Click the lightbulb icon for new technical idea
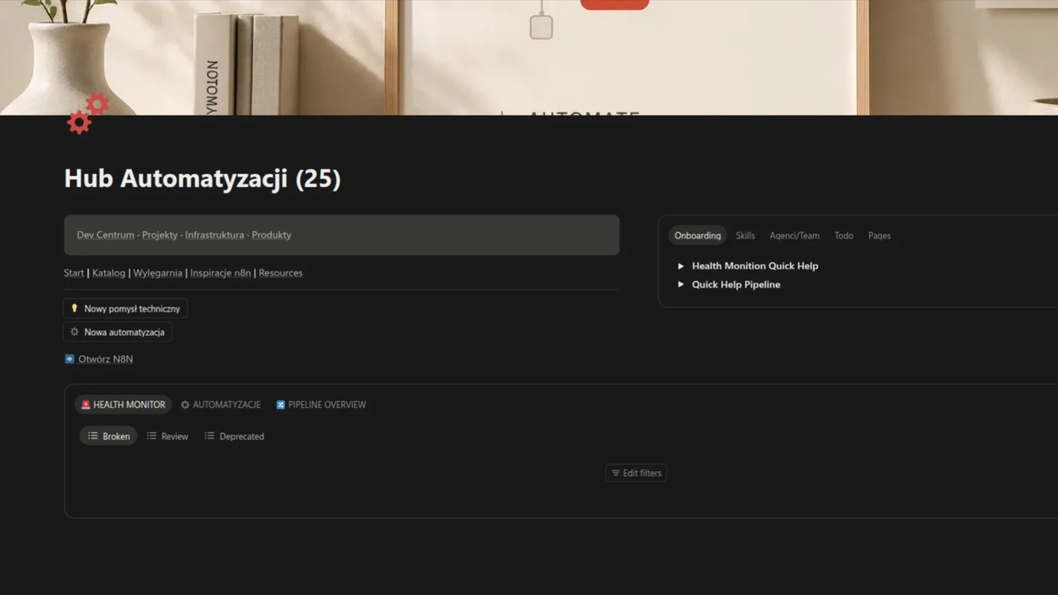The height and width of the screenshot is (595, 1058). pyautogui.click(x=74, y=309)
